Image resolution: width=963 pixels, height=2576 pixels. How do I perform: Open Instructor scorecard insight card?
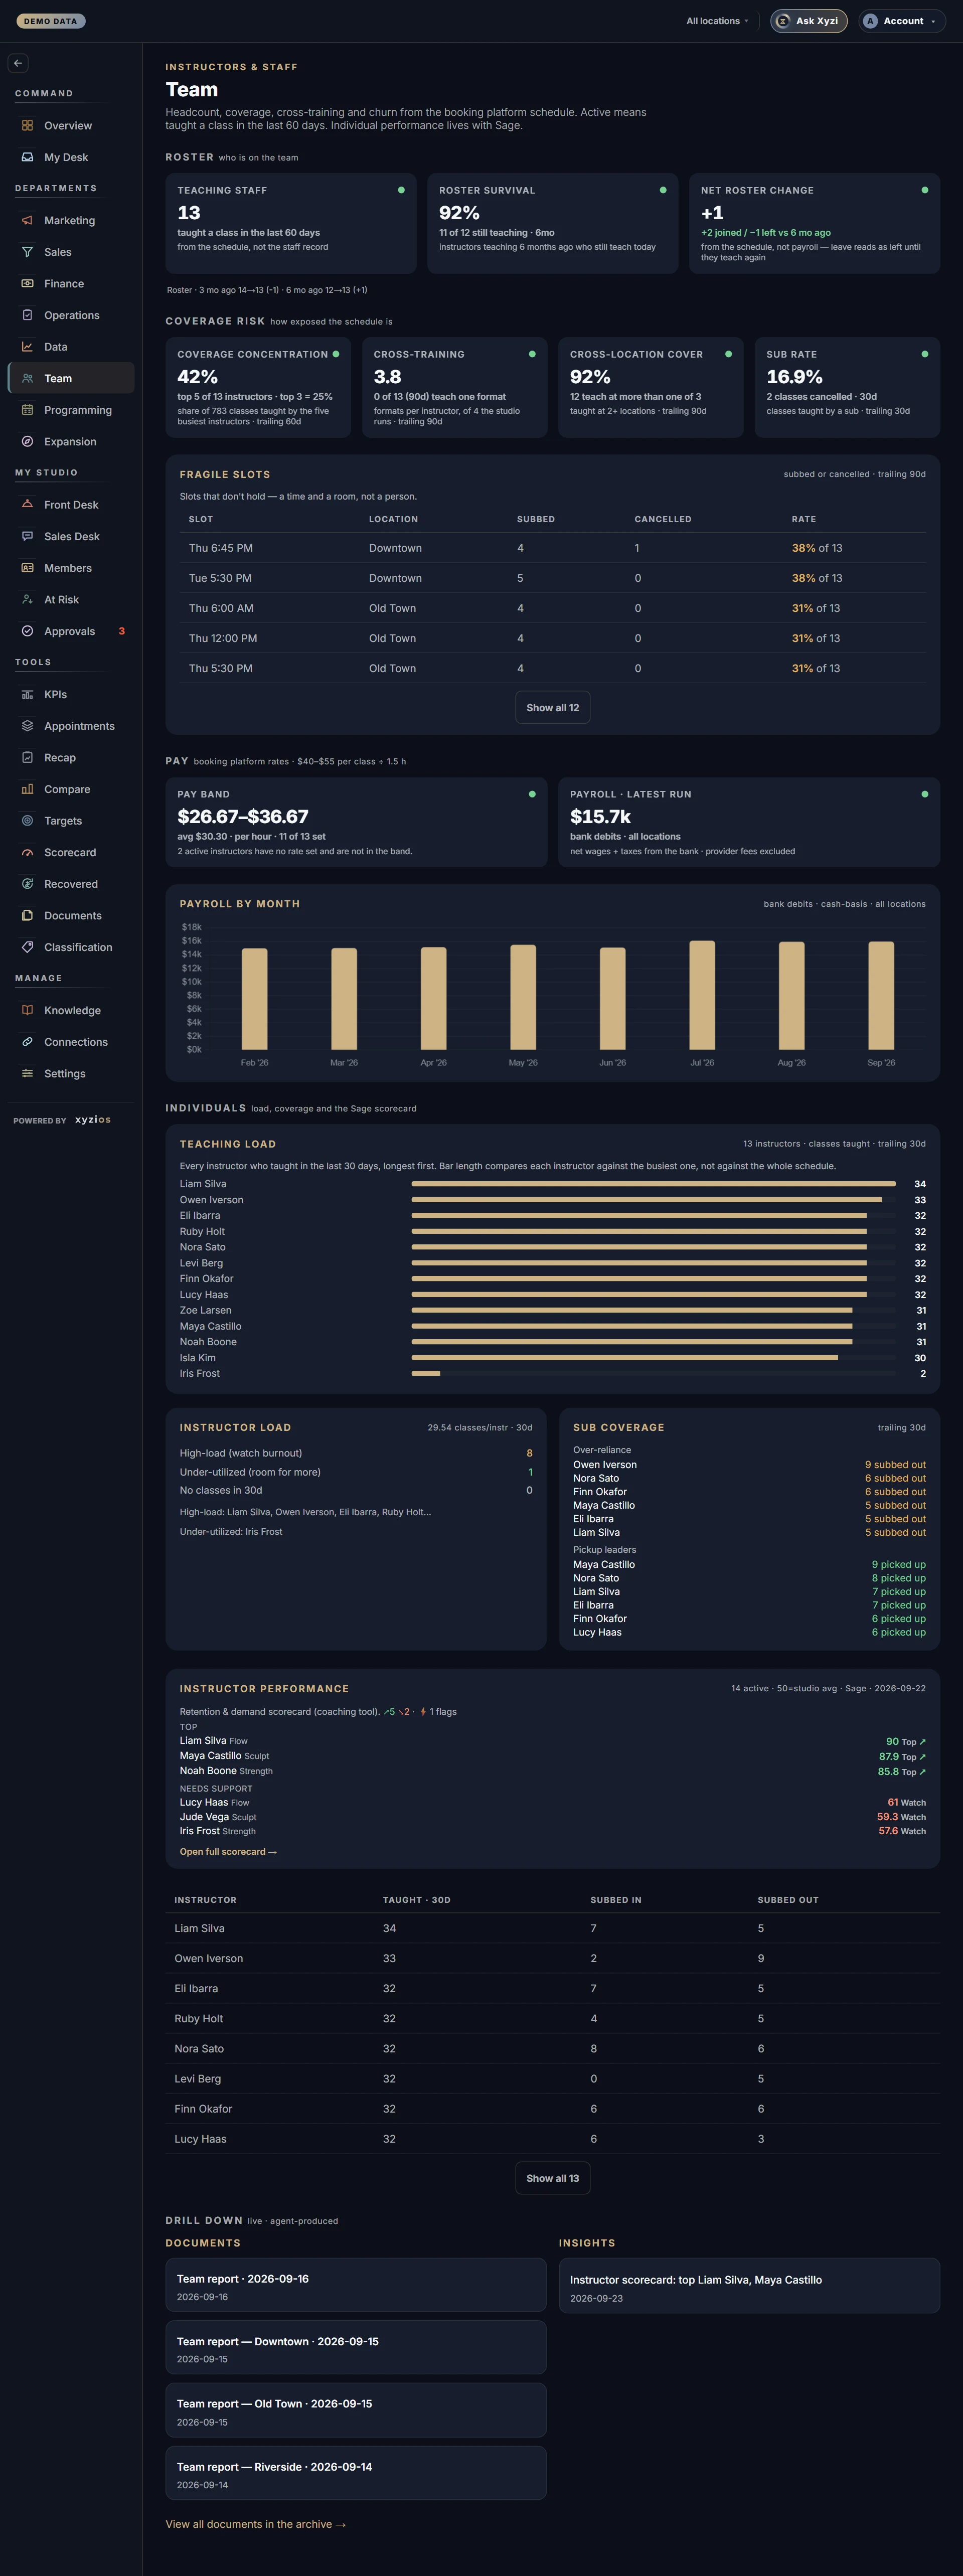(749, 2285)
